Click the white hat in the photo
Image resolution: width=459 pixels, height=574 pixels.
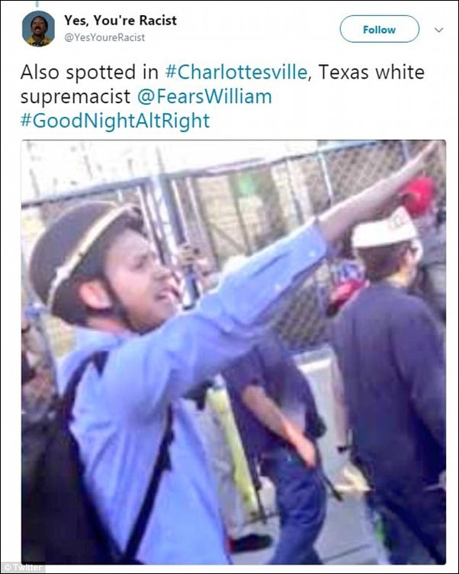(385, 228)
